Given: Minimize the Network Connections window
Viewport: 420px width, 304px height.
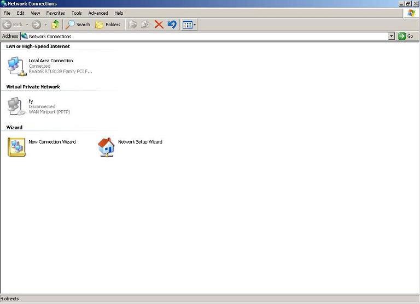Looking at the screenshot, I should click(x=401, y=3).
